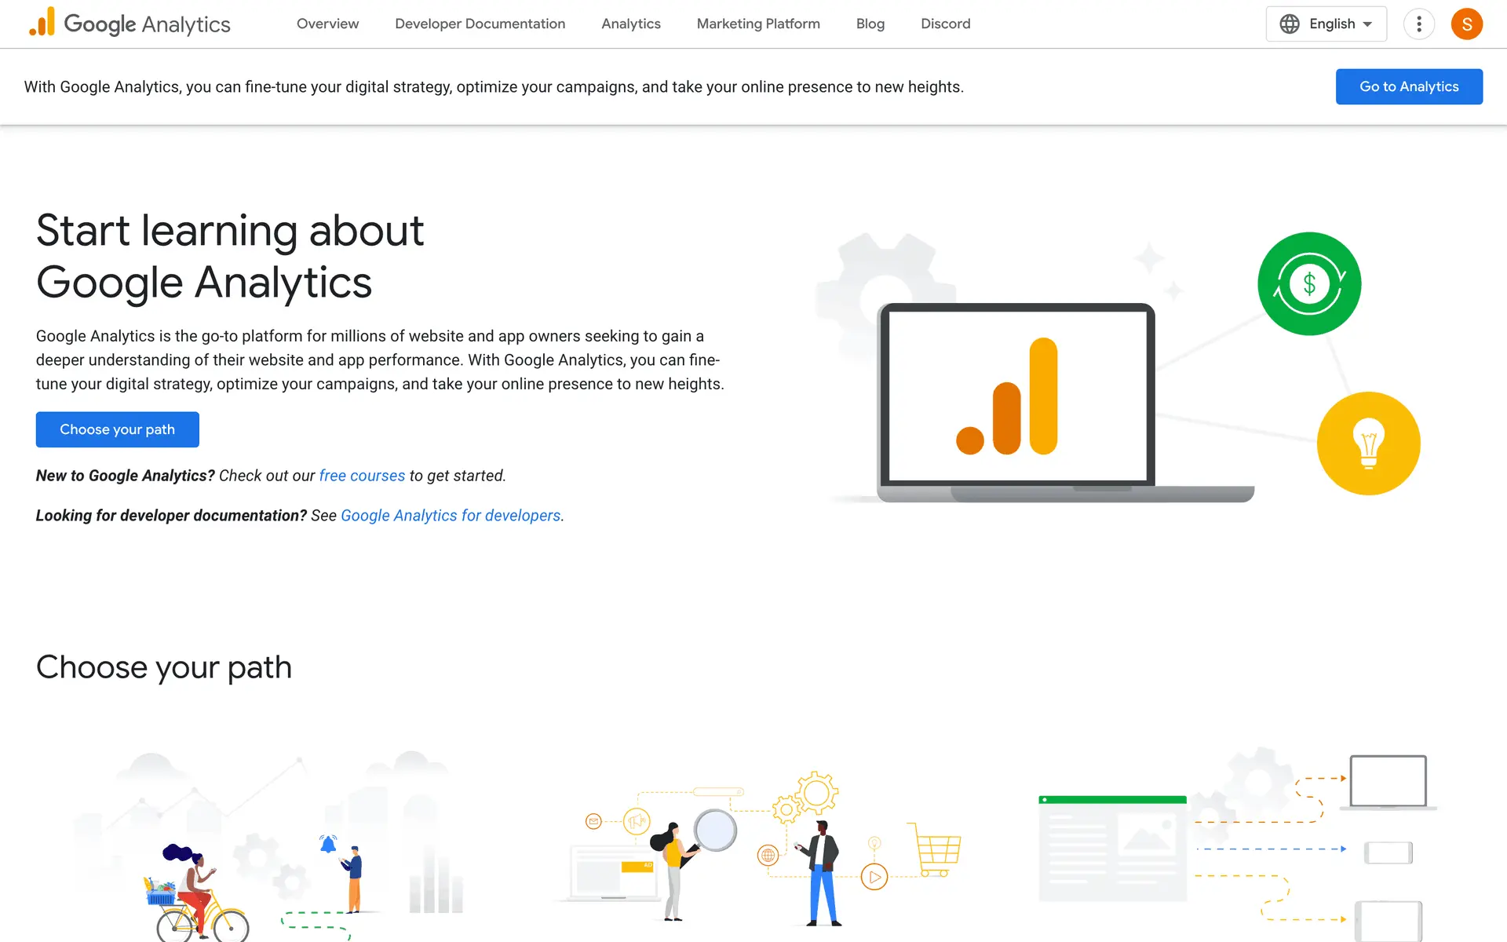This screenshot has height=942, width=1507.
Task: Click the green dollar refresh circle icon
Action: coord(1308,283)
